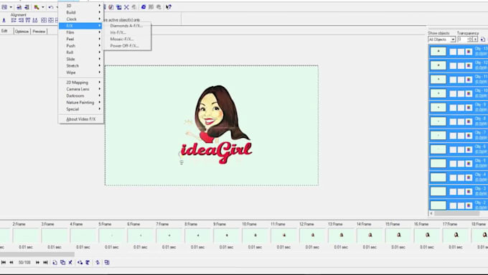Switch to the Preview tab

click(39, 32)
